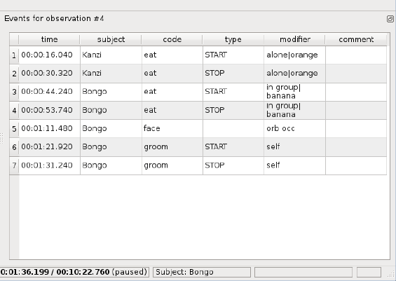Click the modifier column header
The height and width of the screenshot is (281, 396).
[294, 39]
